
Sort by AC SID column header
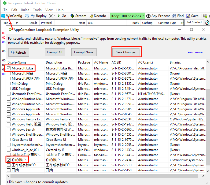(x=123, y=62)
